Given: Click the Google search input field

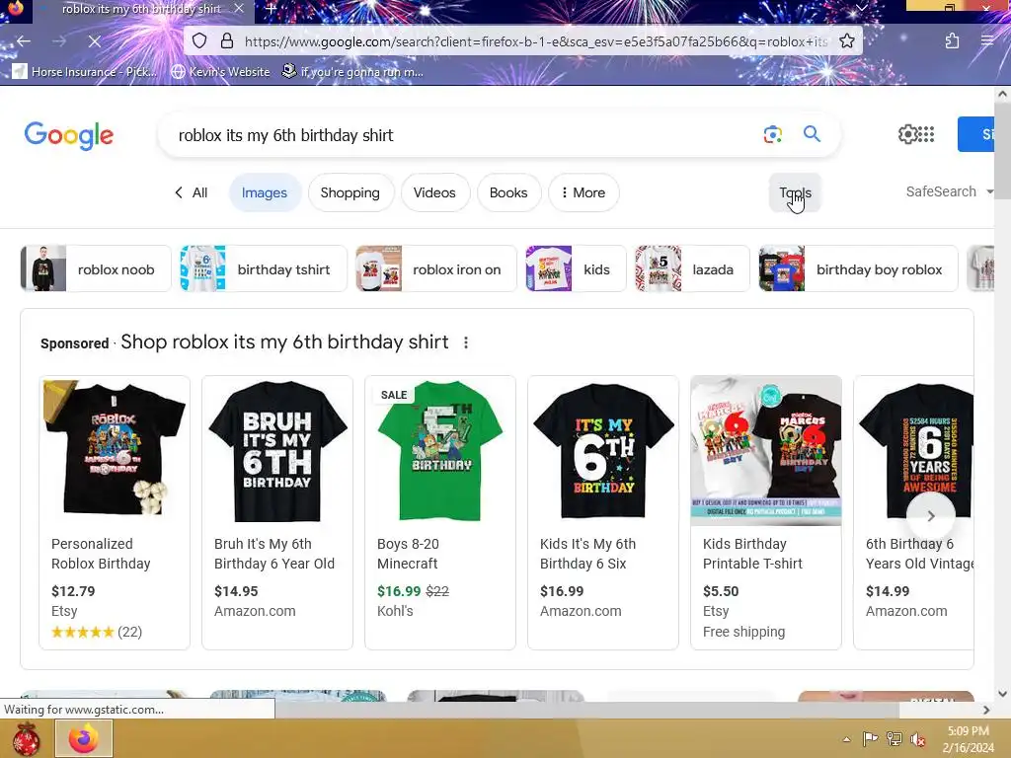Looking at the screenshot, I should click(464, 135).
